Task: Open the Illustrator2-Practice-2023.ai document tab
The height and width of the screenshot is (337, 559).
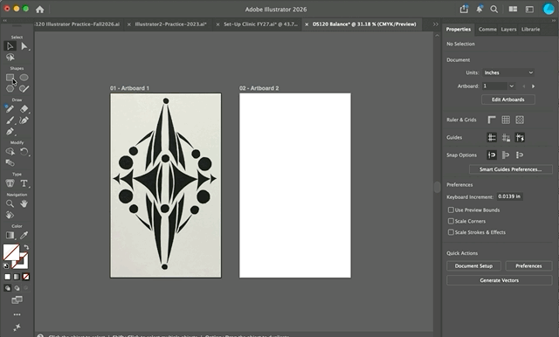Action: click(x=171, y=24)
